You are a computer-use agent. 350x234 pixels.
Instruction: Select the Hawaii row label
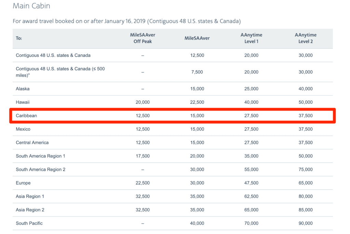[23, 102]
